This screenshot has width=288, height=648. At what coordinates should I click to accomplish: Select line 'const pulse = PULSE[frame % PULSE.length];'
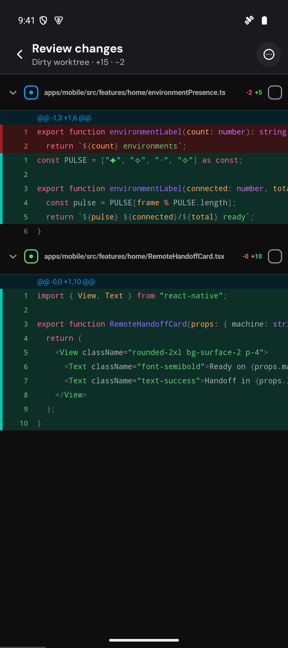[x=144, y=203]
